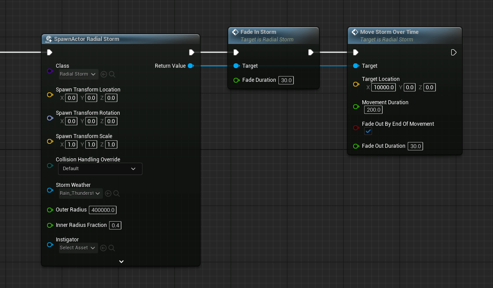Click Fade Duration pin

(237, 80)
